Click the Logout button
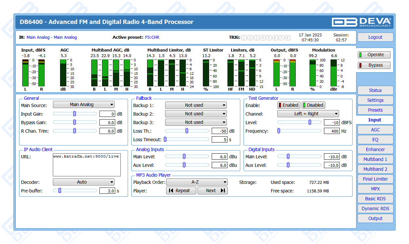This screenshot has width=409, height=244. (x=375, y=37)
